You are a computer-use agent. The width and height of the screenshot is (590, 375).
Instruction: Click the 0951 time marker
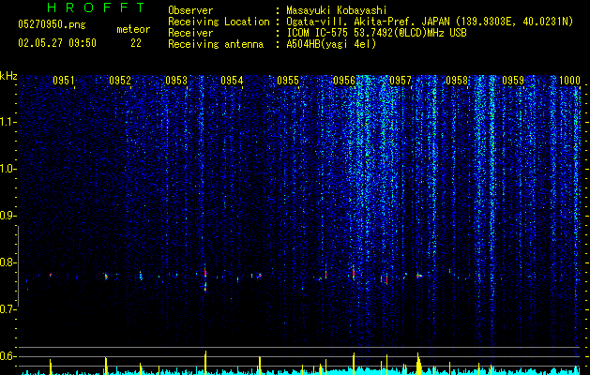point(63,81)
